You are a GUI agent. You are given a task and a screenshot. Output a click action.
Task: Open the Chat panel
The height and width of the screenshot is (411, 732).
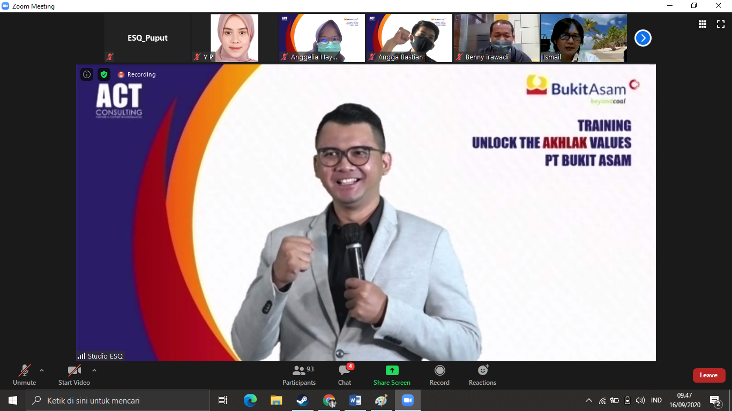coord(345,375)
